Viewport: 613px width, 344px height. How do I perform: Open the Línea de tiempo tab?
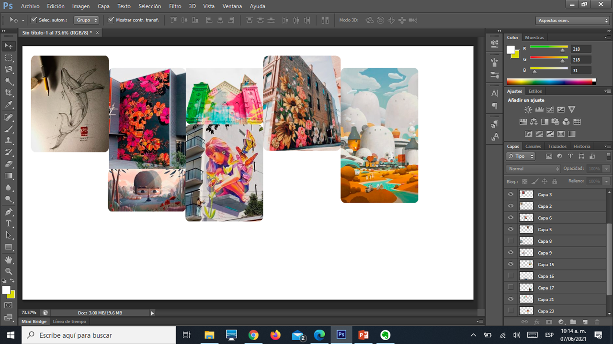69,322
